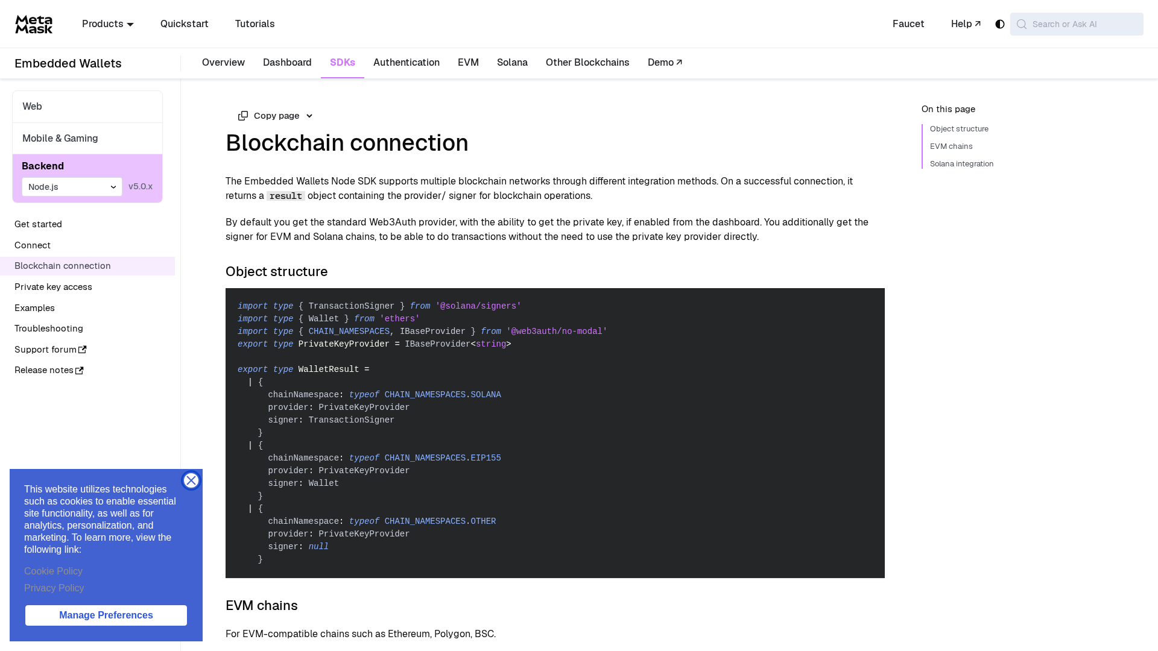This screenshot has height=651, width=1158.
Task: Click the EVM chains heading
Action: coord(262,606)
